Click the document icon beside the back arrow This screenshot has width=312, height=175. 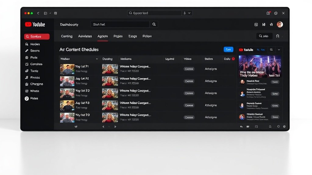[45, 13]
